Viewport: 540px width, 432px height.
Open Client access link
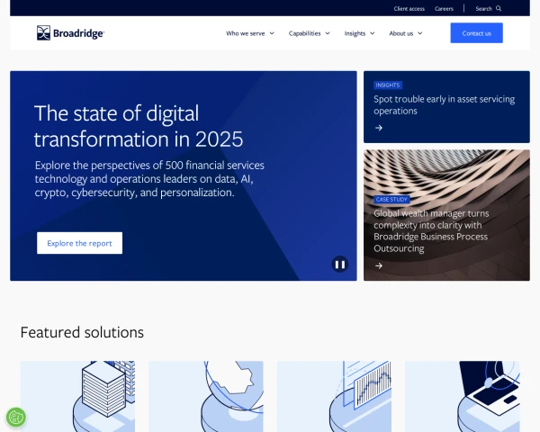(409, 9)
